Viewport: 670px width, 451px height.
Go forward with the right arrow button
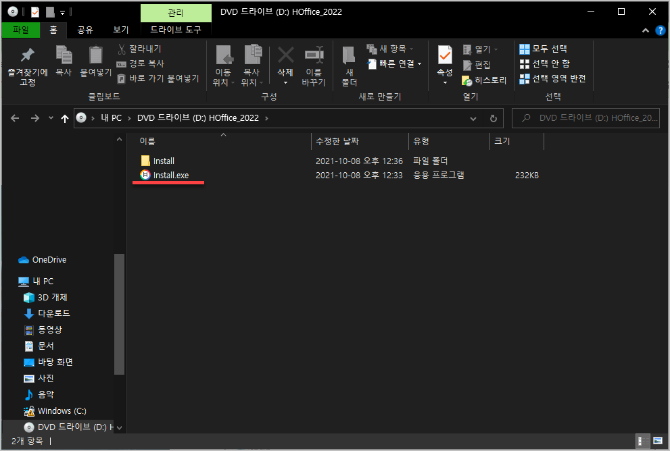(x=35, y=118)
